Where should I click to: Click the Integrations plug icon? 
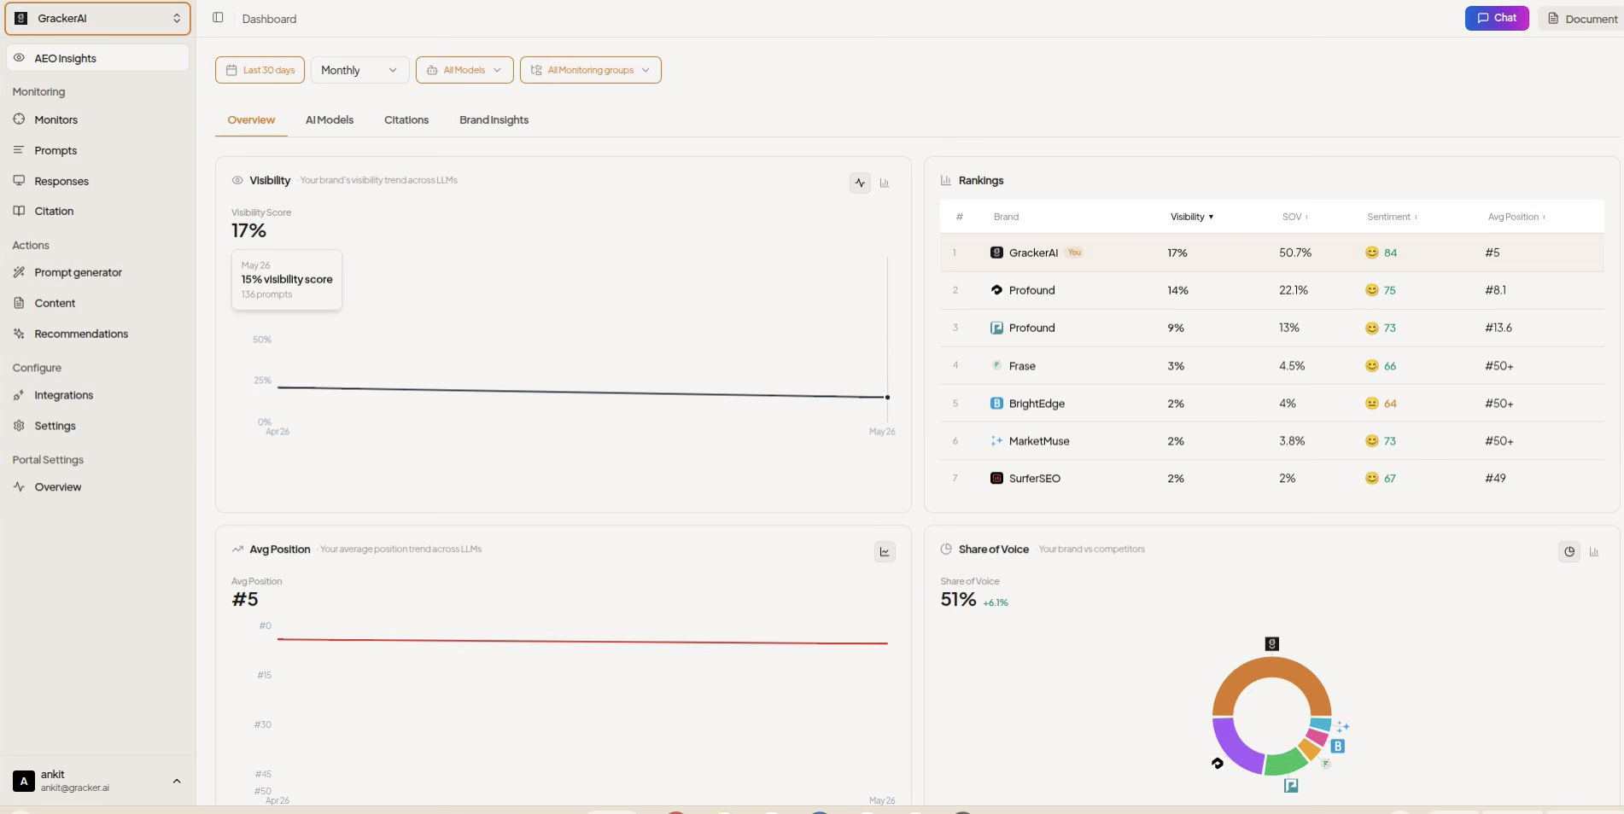coord(19,395)
